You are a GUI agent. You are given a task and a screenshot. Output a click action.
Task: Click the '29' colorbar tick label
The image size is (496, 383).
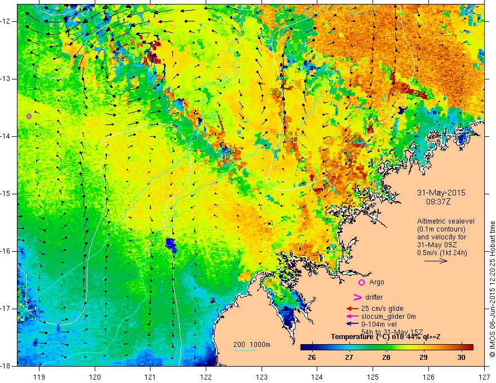click(423, 358)
